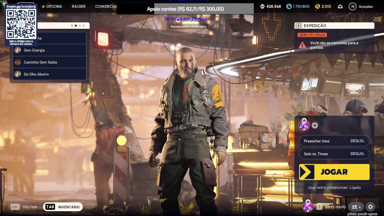Select the De Olho Aberto quest

pos(49,74)
